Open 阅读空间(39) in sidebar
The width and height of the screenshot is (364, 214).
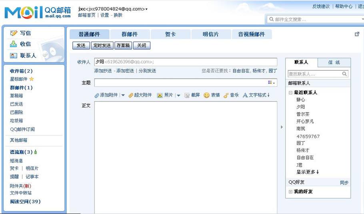point(25,202)
